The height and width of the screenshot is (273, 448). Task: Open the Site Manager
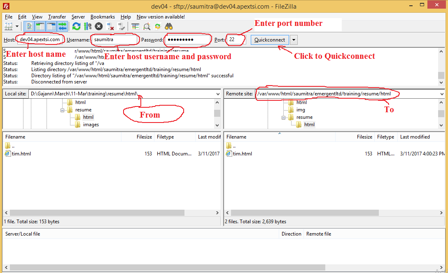point(9,27)
